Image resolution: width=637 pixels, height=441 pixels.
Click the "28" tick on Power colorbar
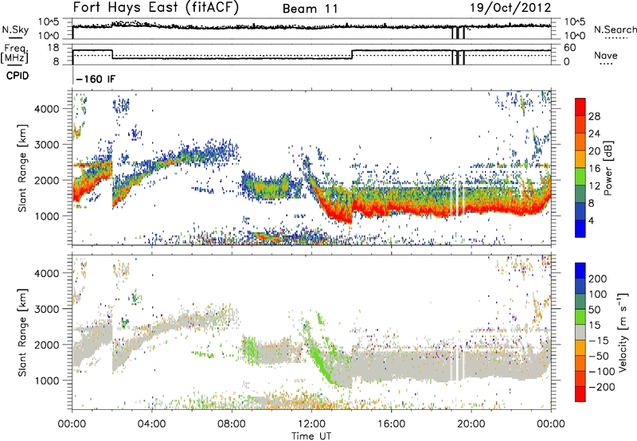(594, 116)
